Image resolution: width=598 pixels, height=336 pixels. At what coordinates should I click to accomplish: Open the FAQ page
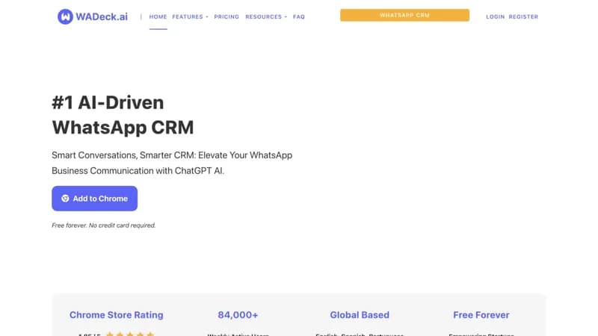[x=298, y=16]
